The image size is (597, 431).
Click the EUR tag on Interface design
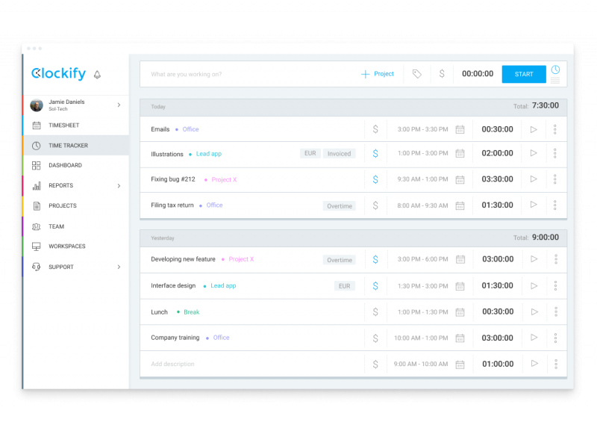click(x=345, y=286)
